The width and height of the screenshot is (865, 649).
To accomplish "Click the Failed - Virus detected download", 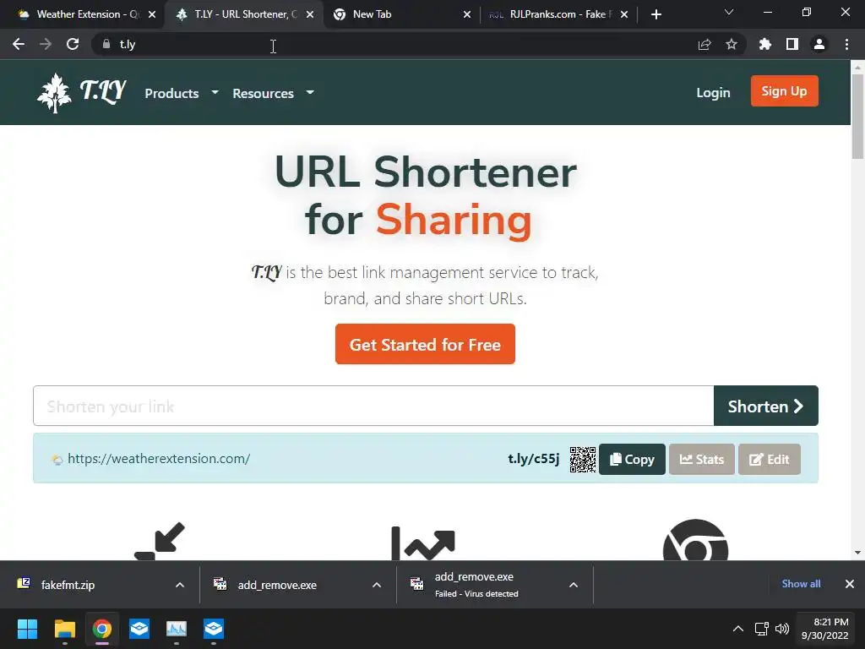I will [x=476, y=585].
